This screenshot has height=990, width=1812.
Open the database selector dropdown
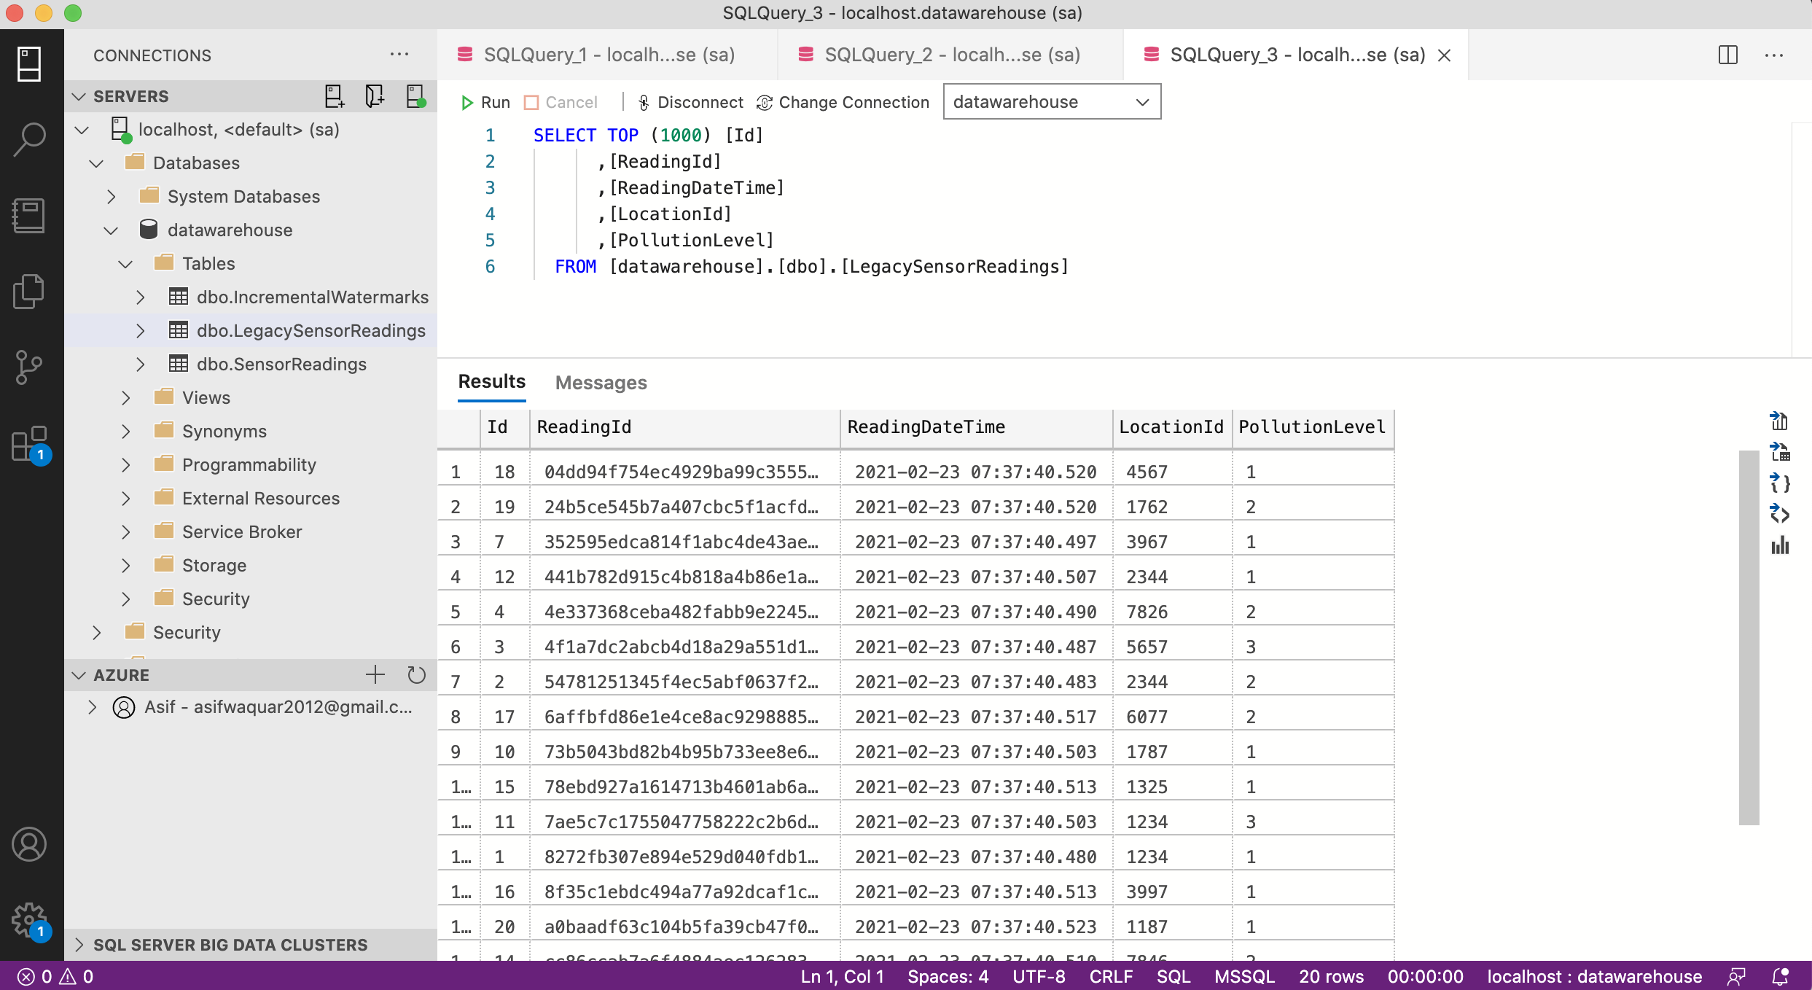(1141, 101)
